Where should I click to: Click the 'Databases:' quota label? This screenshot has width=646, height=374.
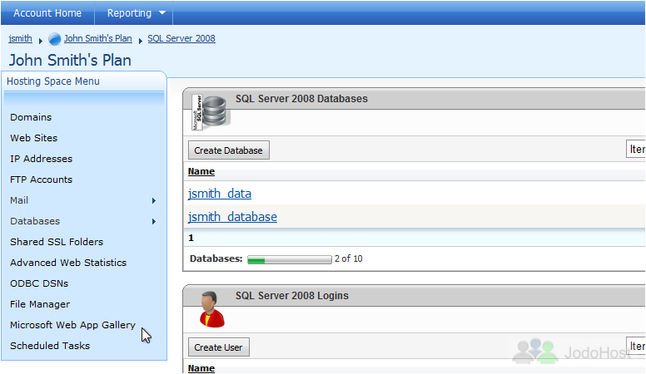point(216,258)
